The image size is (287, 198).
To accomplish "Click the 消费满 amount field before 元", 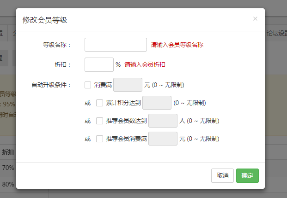I will point(128,85).
